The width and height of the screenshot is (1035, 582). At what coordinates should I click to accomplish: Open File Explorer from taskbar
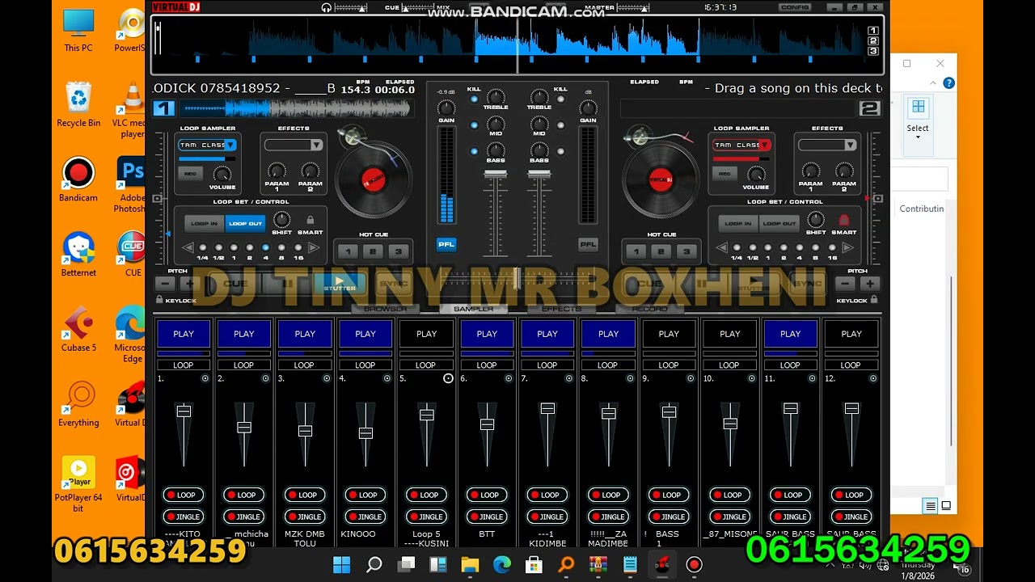pos(470,564)
